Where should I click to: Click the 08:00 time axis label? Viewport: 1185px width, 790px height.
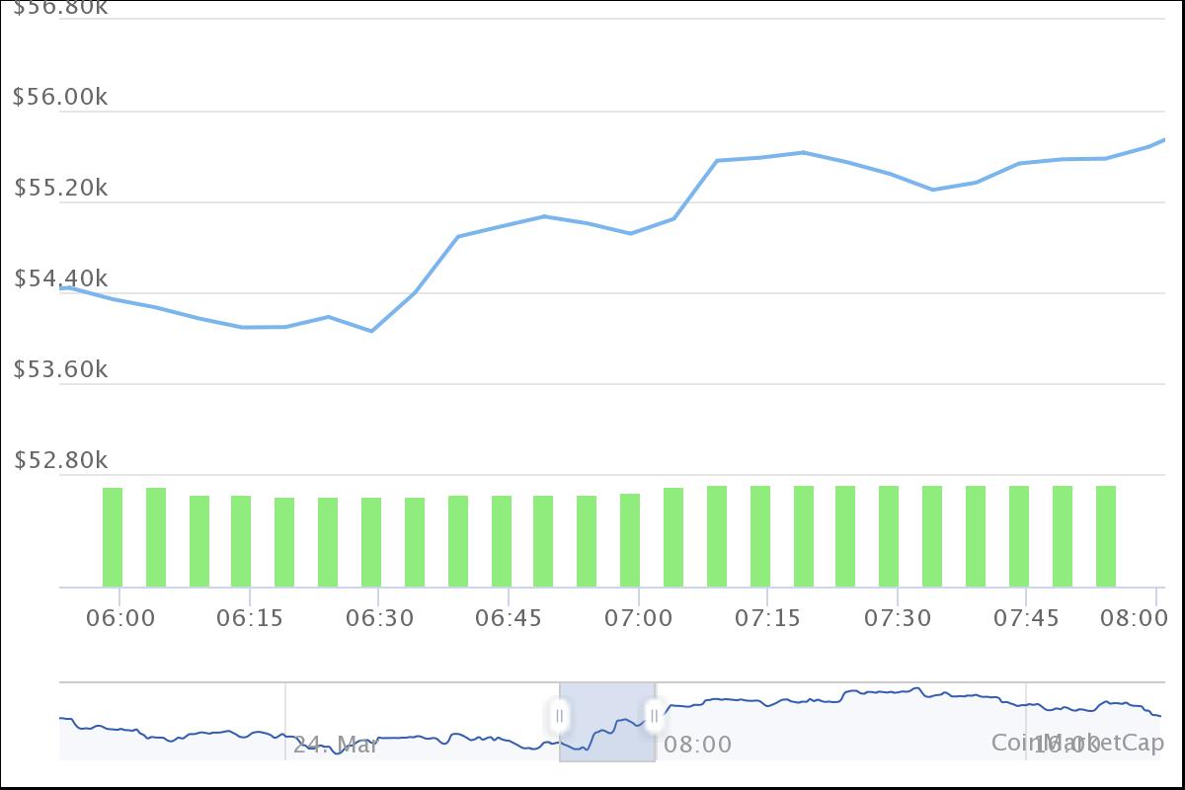click(x=1134, y=617)
